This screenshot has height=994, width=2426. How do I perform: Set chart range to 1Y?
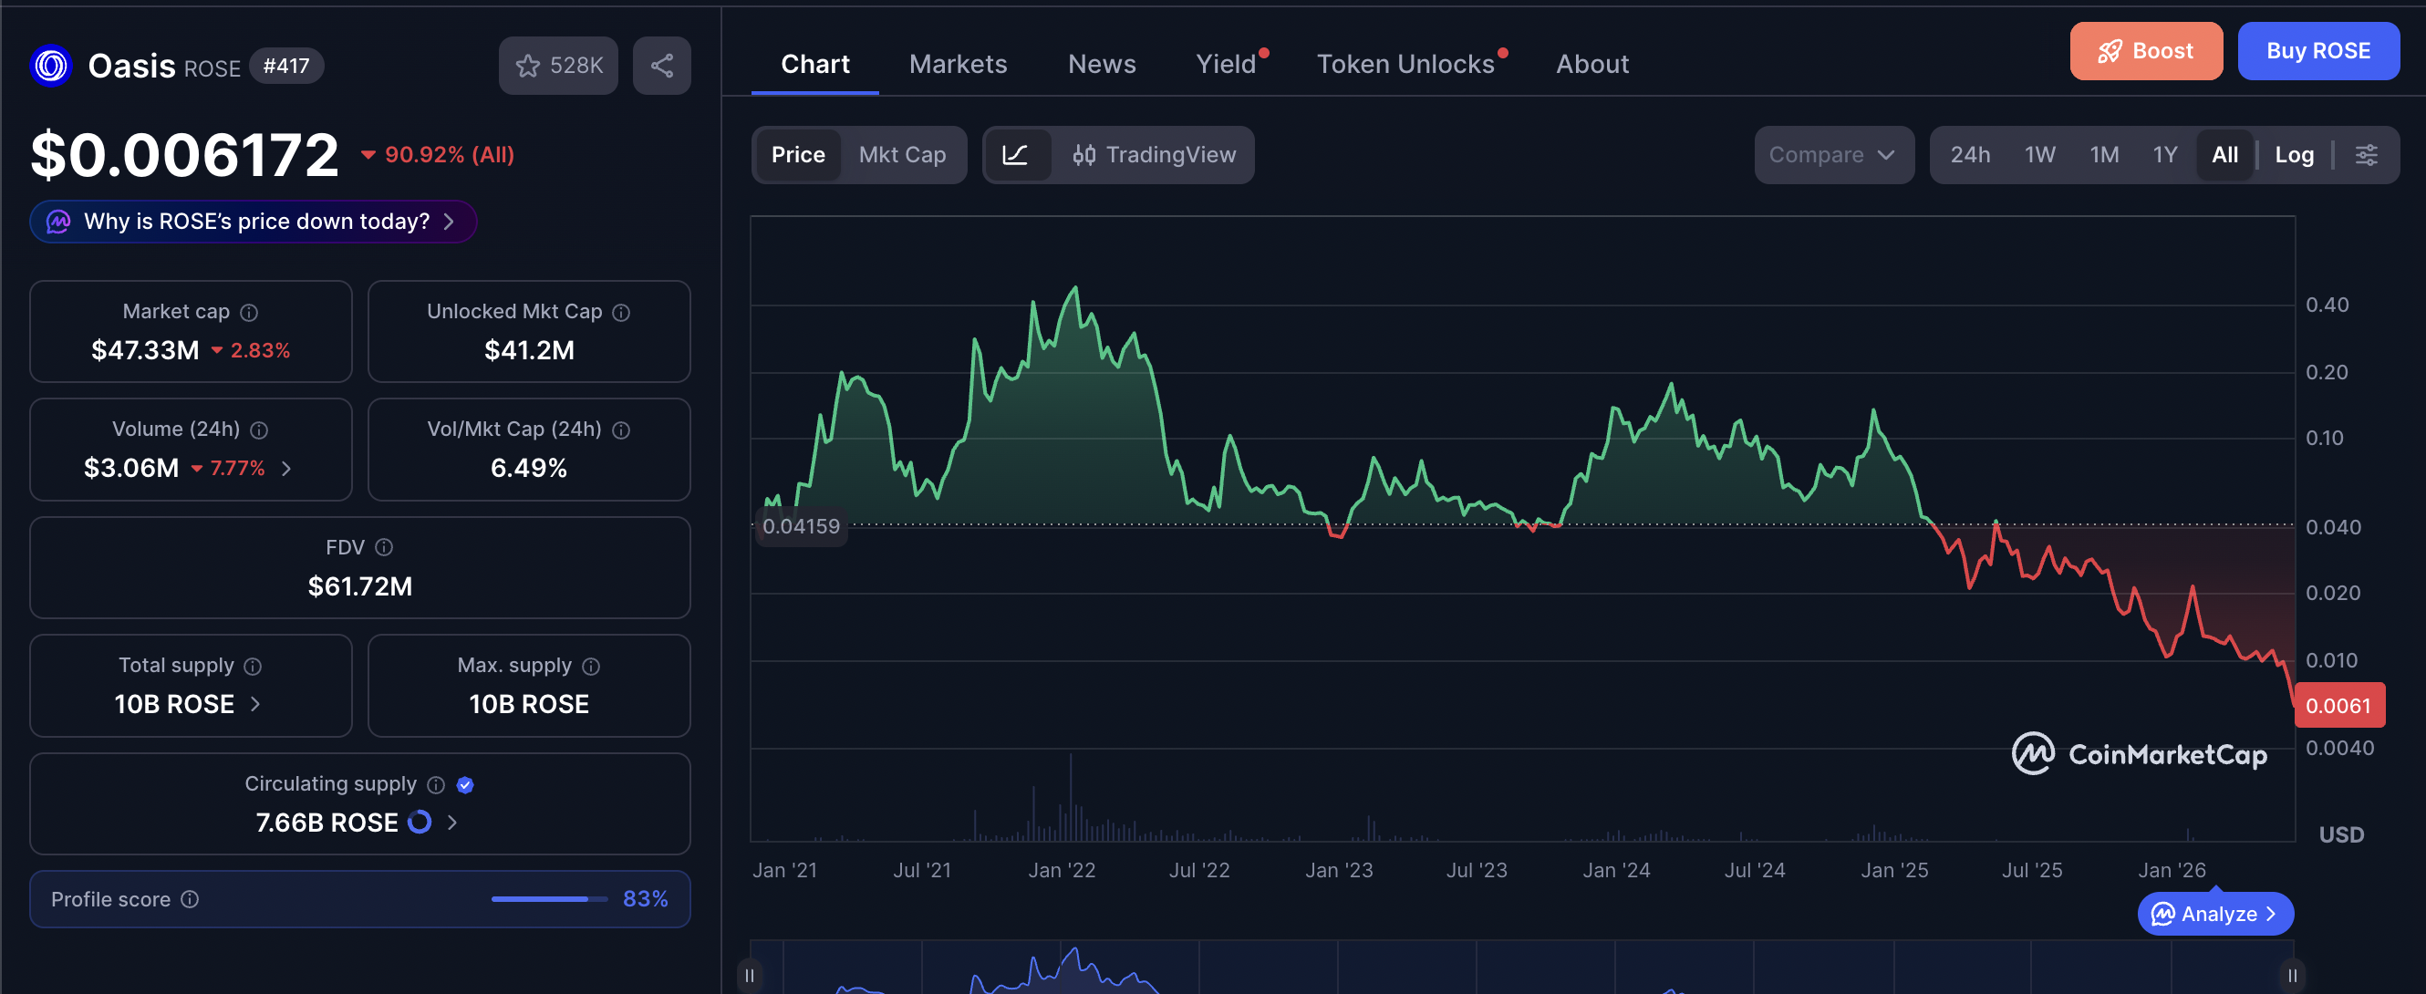2165,155
